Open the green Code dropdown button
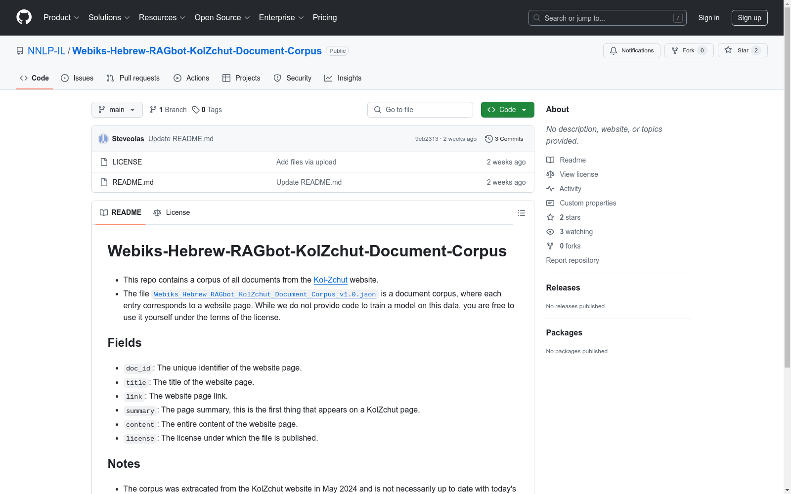 click(507, 110)
